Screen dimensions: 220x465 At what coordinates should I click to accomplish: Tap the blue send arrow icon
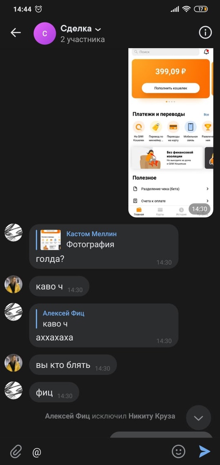pyautogui.click(x=204, y=451)
